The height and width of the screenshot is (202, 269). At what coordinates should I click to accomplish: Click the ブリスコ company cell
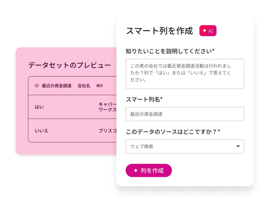pyautogui.click(x=108, y=131)
